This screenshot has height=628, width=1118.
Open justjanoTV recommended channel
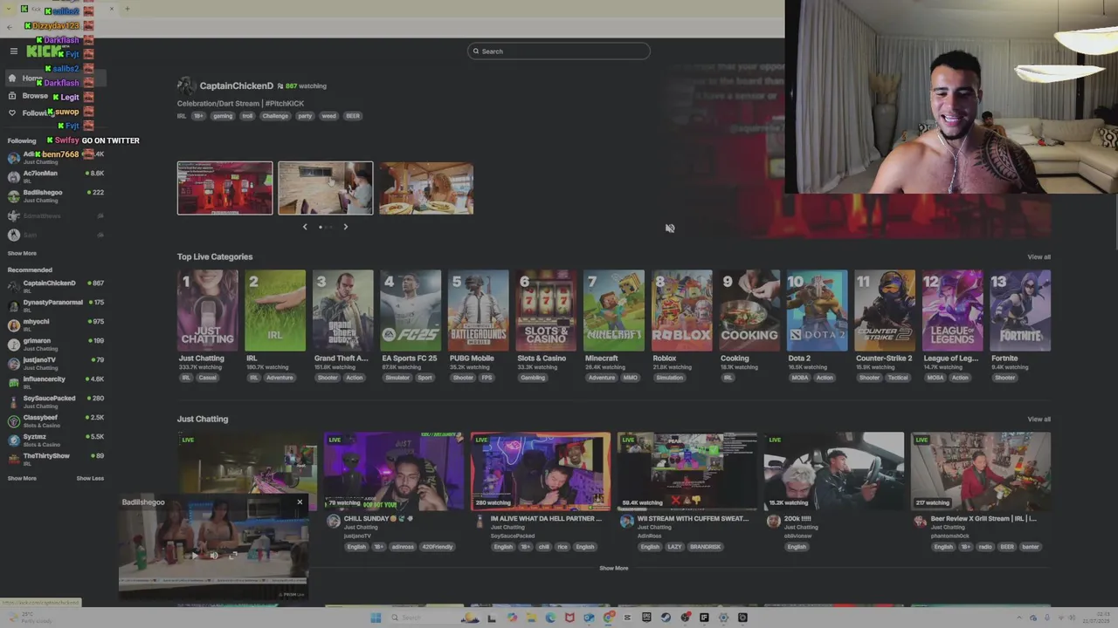[x=55, y=364]
